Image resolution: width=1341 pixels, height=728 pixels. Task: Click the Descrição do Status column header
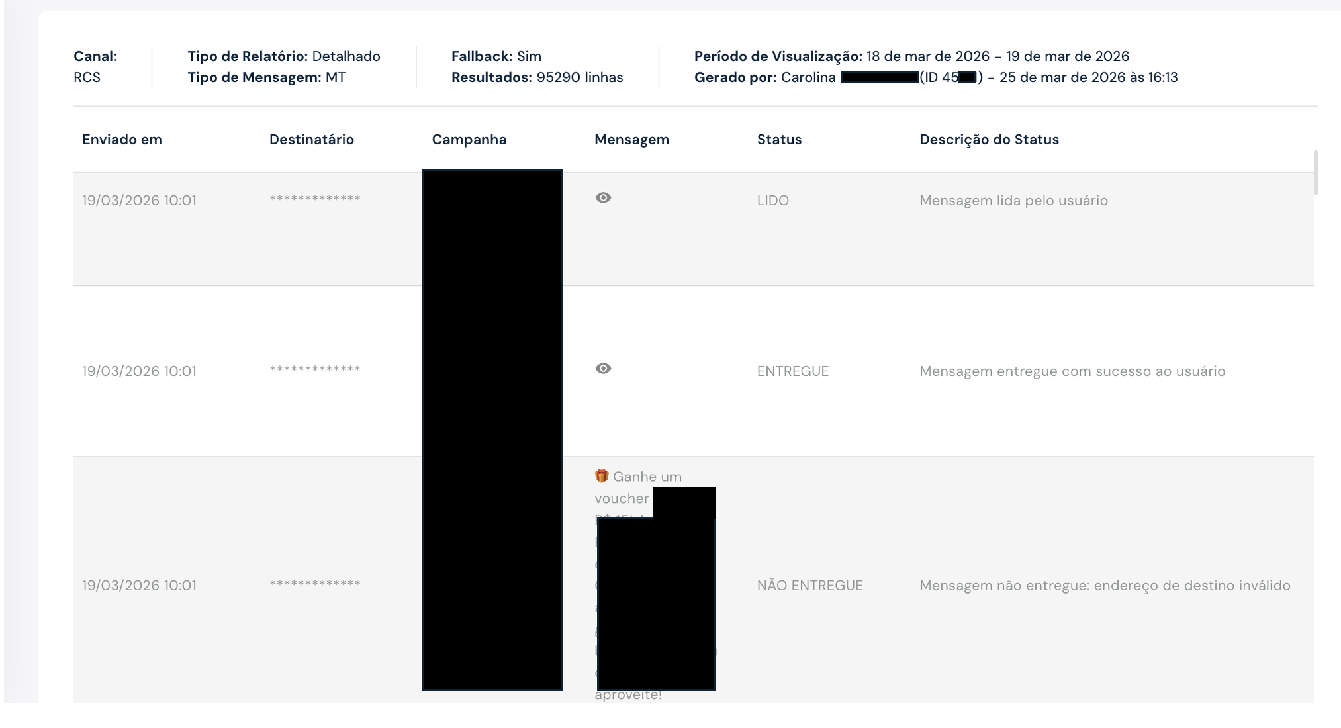click(x=989, y=140)
